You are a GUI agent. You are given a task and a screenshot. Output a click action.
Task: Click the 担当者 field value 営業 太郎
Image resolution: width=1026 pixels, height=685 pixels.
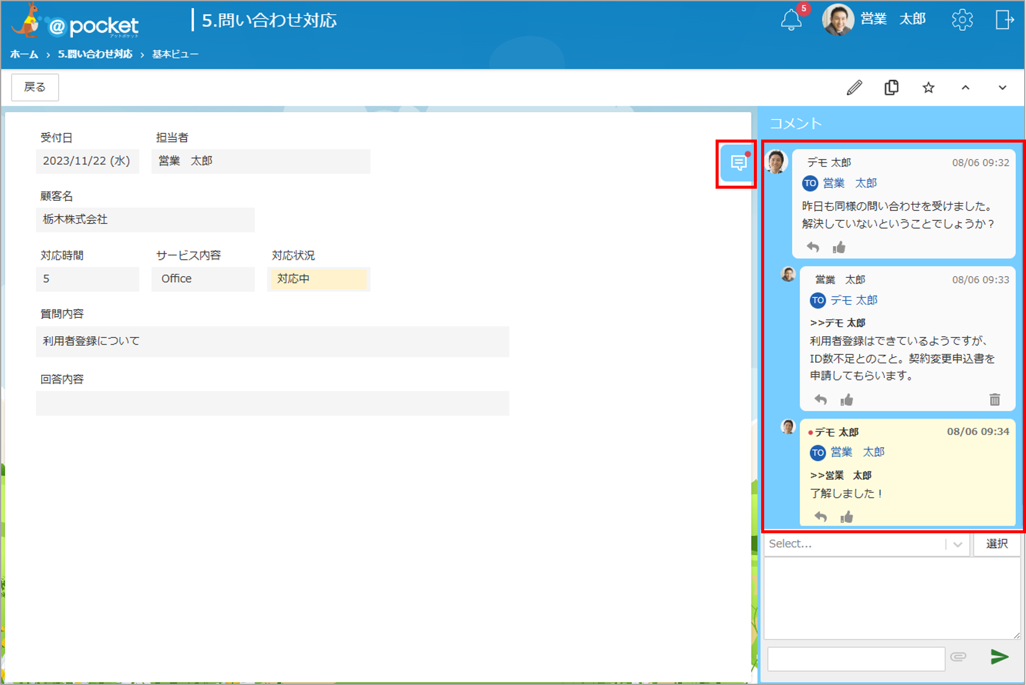click(x=261, y=161)
